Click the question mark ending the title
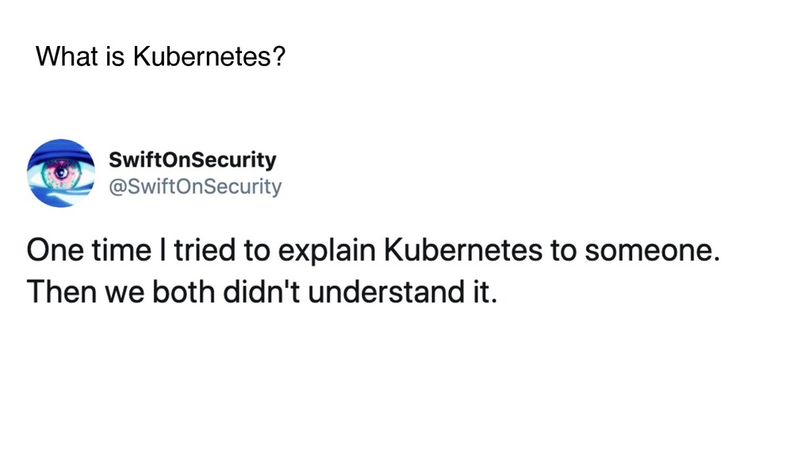The height and width of the screenshot is (457, 812). tap(278, 56)
